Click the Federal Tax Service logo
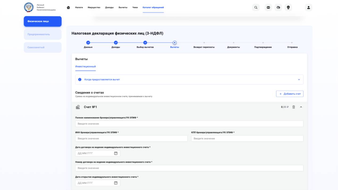This screenshot has width=338, height=190. click(x=29, y=7)
